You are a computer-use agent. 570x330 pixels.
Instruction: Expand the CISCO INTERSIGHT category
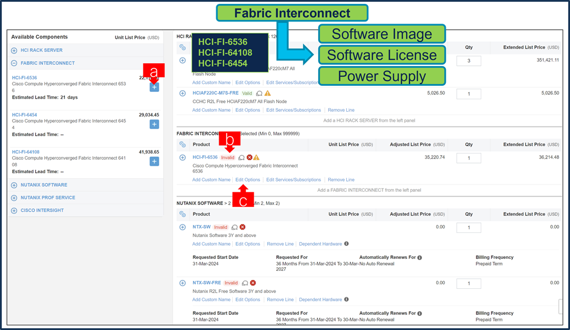tap(14, 210)
